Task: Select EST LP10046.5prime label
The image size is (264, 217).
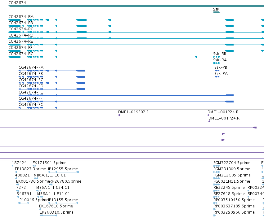Action: [x=33, y=200]
